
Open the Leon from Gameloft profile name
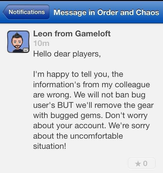[x=72, y=34]
